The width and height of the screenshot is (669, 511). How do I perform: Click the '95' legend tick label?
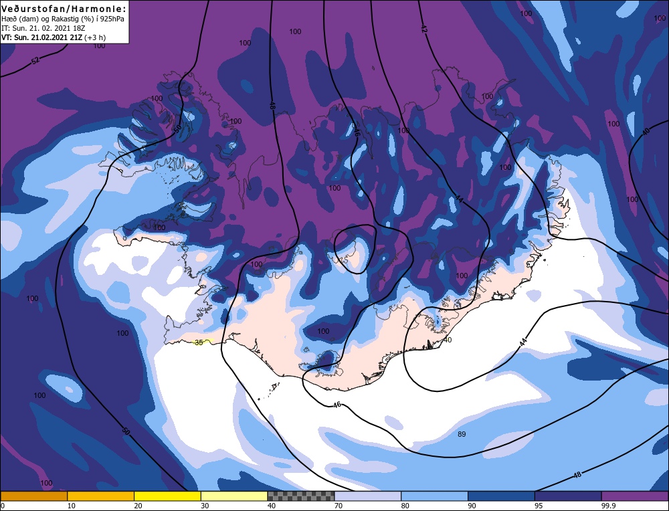[x=539, y=506]
